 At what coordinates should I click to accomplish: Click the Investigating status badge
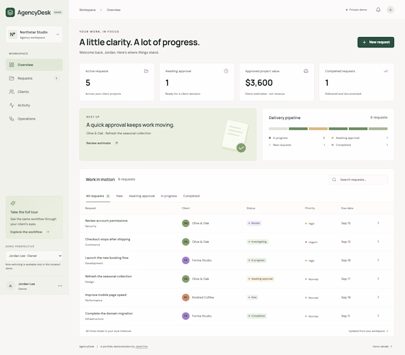(257, 242)
